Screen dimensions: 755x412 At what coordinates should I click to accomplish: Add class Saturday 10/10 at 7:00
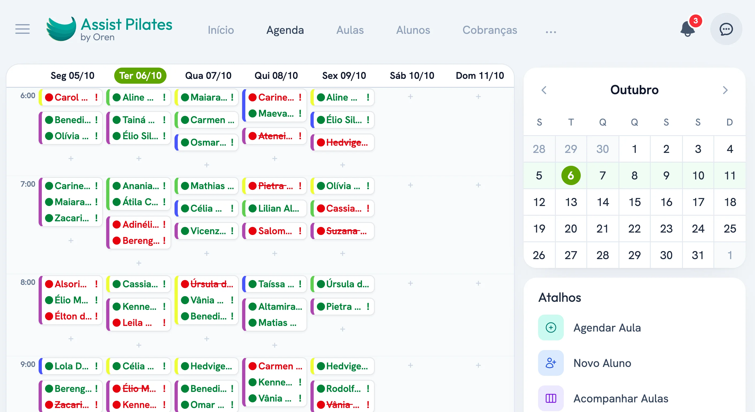tap(410, 185)
